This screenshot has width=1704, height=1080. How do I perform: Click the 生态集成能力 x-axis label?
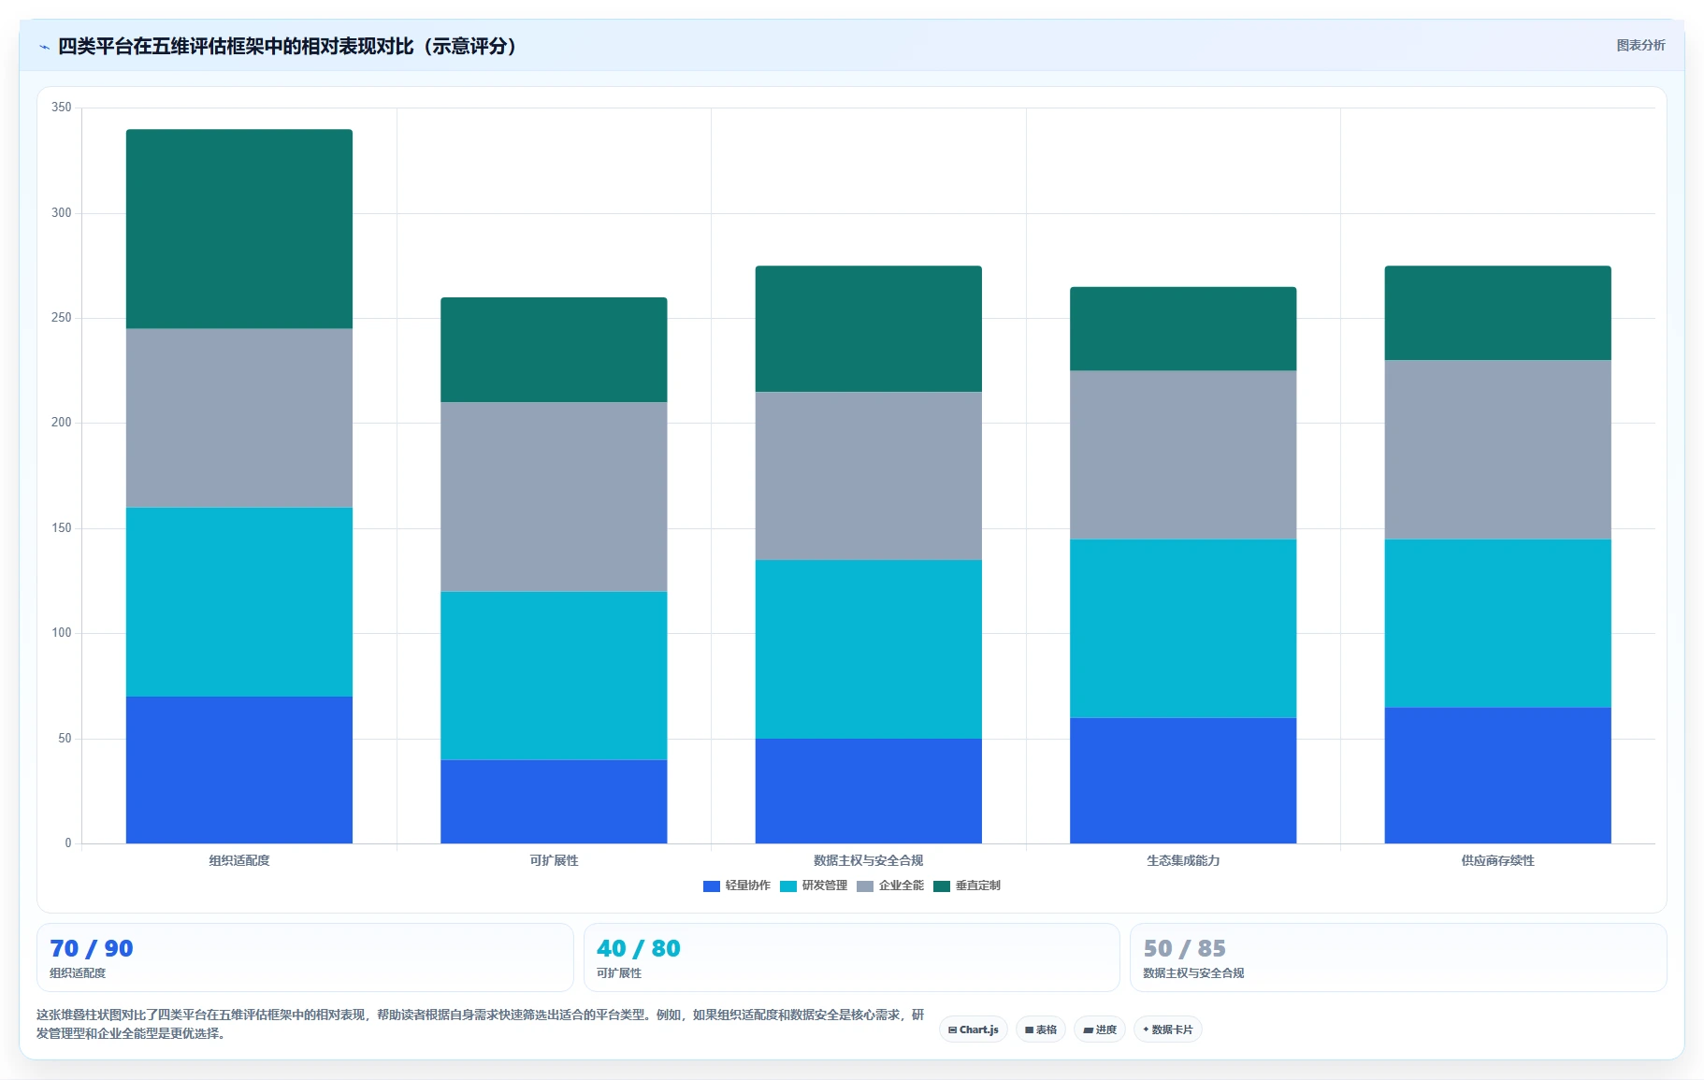pos(1183,860)
